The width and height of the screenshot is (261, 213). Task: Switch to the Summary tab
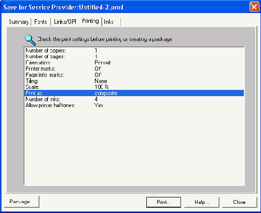19,22
